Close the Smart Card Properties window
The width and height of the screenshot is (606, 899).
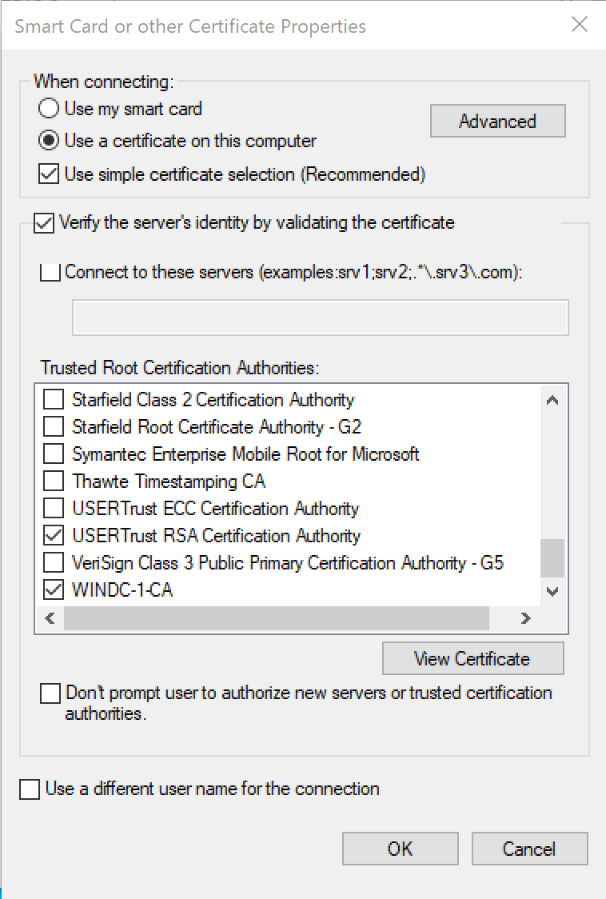click(579, 25)
